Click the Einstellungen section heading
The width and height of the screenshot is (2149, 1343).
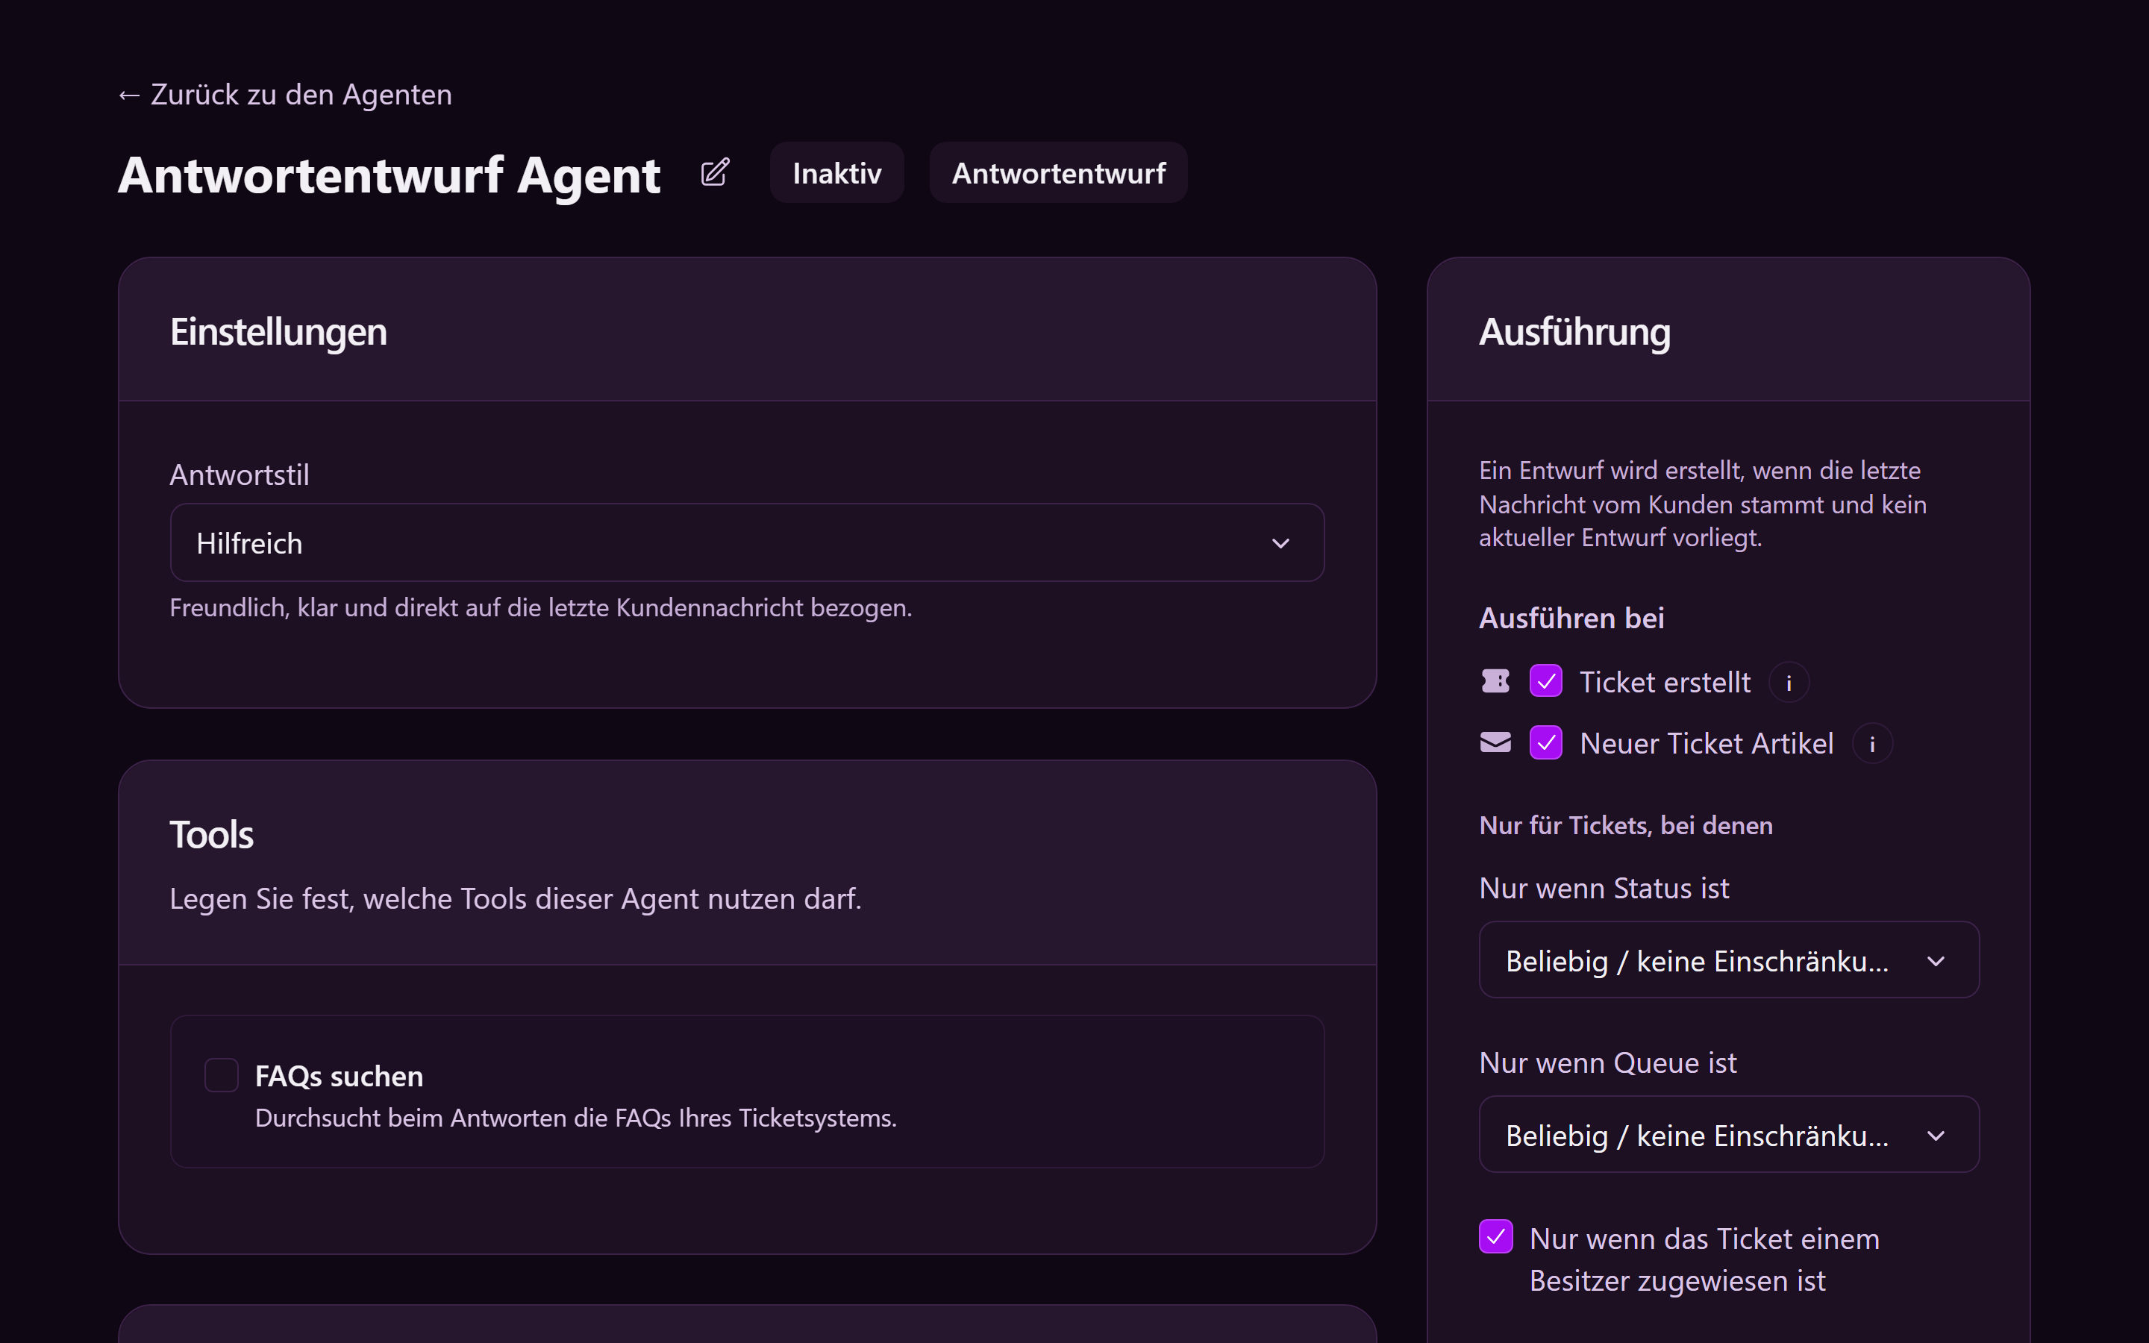click(x=279, y=331)
